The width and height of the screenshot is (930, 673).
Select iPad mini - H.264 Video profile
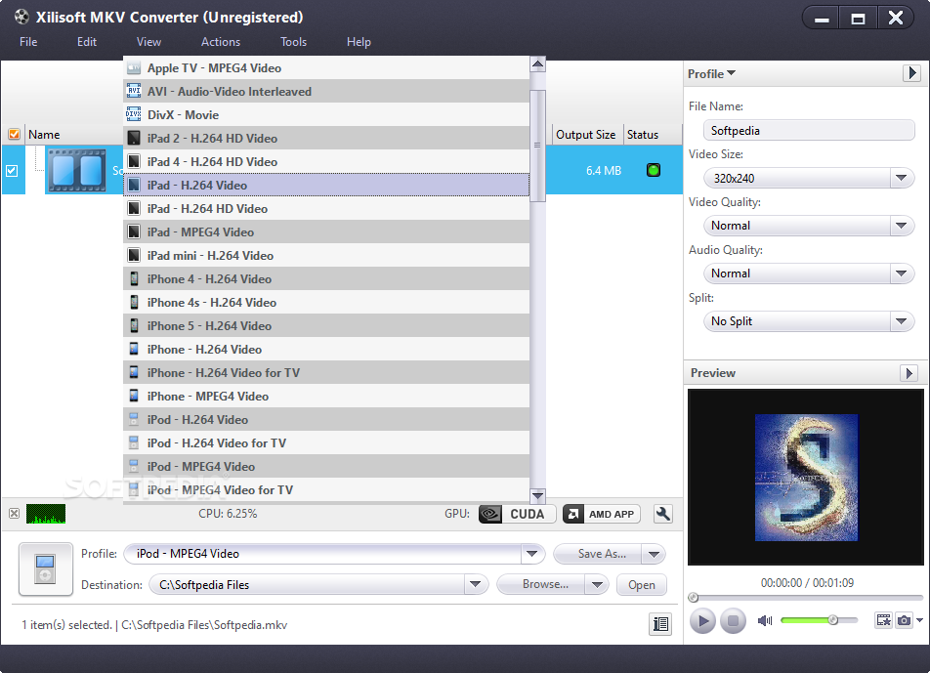click(x=326, y=256)
